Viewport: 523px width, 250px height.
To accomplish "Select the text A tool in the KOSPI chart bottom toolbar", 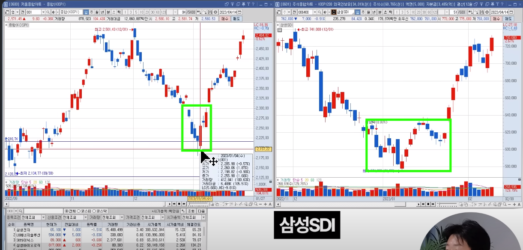I will click(270, 204).
